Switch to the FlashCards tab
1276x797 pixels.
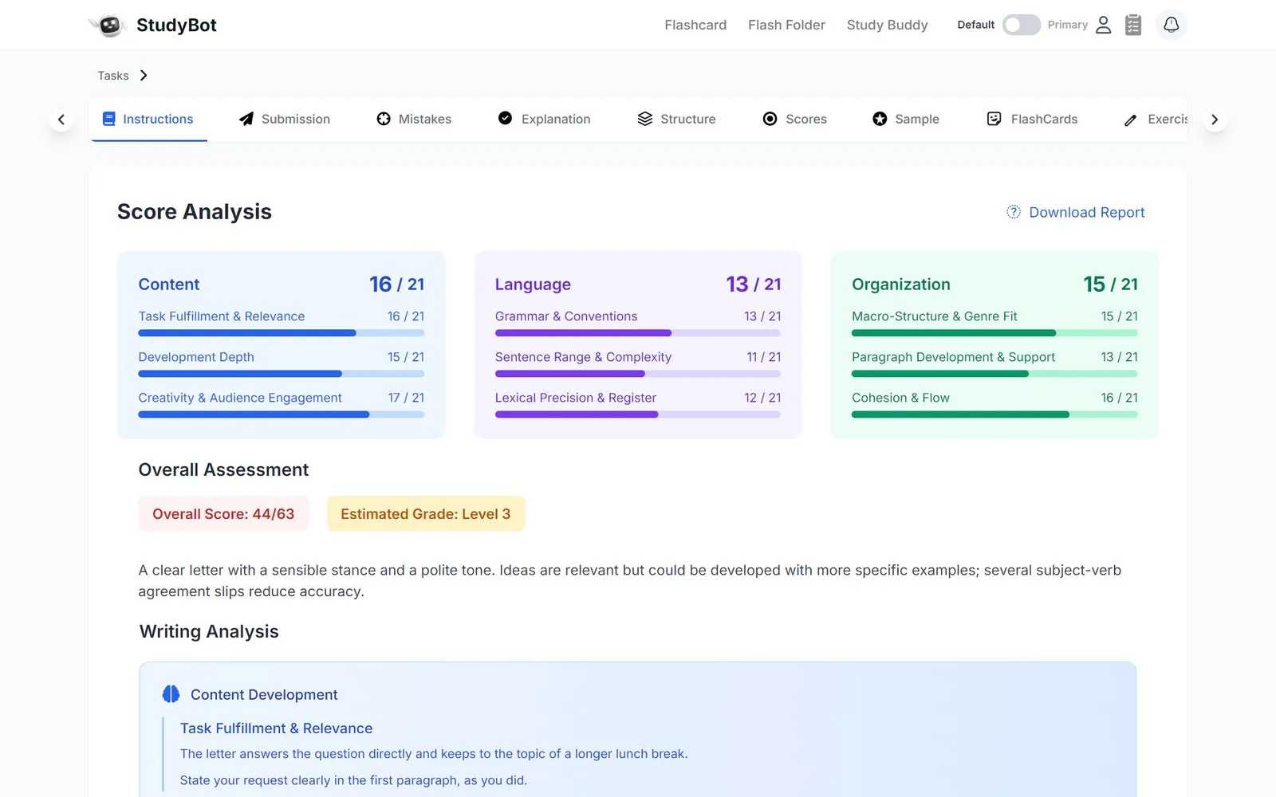(1032, 119)
